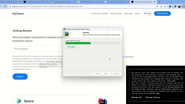The image size is (185, 104).
Task: Reload the page with the refresh icon
Action: [5, 6]
